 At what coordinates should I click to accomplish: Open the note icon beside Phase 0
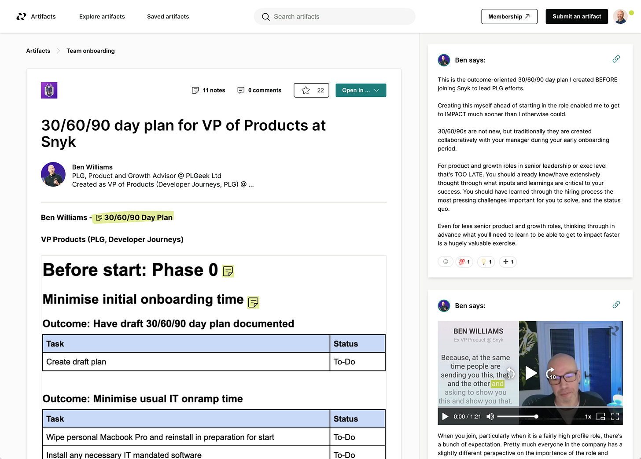(228, 271)
